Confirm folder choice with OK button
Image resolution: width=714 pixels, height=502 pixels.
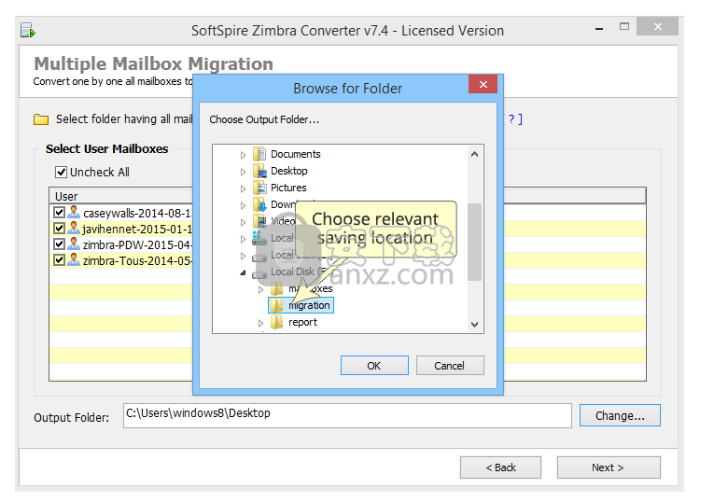click(374, 366)
